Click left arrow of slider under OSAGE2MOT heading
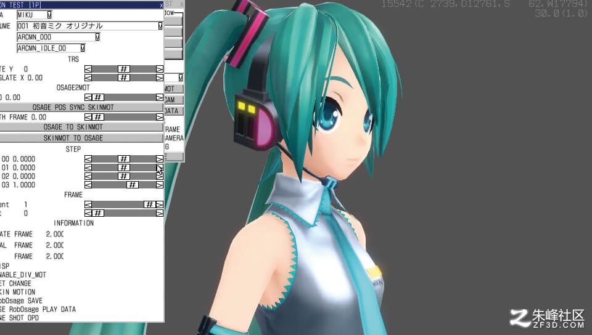This screenshot has width=592, height=335. pyautogui.click(x=88, y=97)
